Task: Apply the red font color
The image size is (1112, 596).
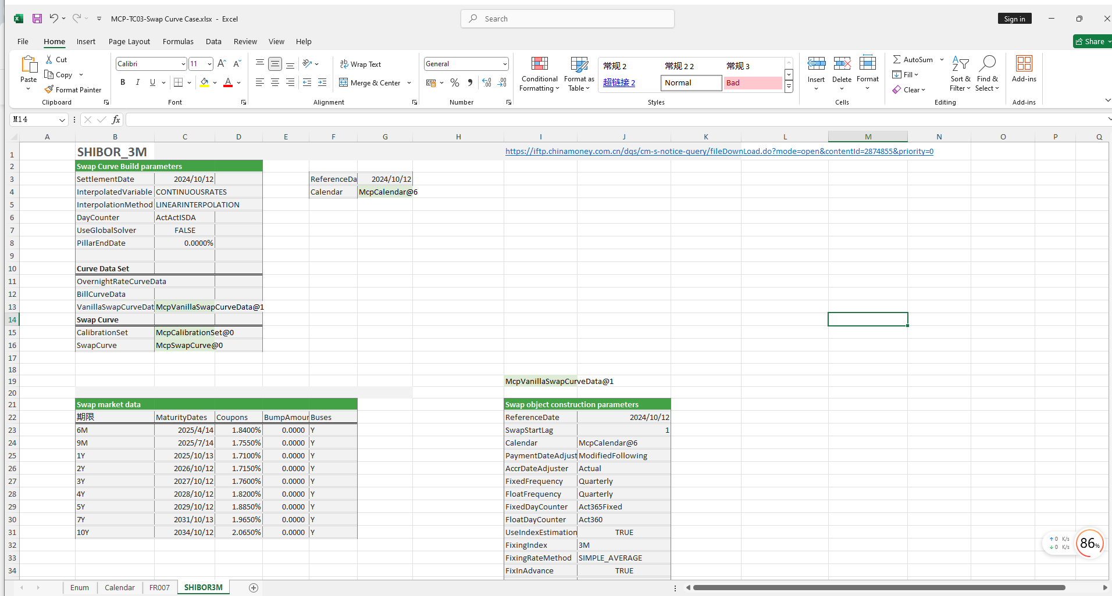Action: (228, 82)
